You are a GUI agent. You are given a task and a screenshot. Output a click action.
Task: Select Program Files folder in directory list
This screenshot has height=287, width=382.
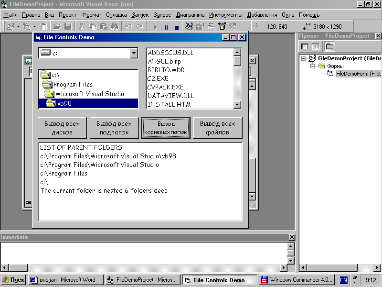point(88,84)
